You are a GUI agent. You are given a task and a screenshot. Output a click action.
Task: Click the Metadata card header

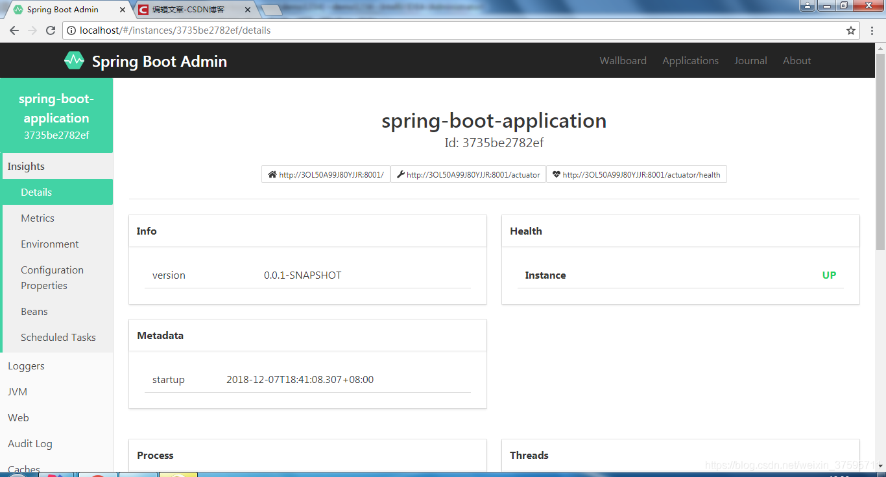click(307, 335)
